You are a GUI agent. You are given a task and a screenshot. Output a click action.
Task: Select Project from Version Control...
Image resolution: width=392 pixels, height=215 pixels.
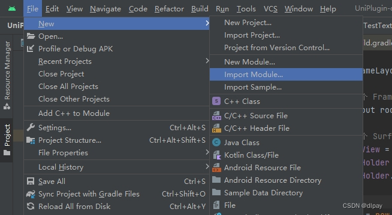pos(286,48)
